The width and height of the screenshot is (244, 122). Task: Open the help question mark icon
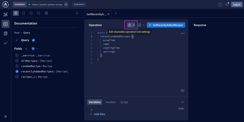(x=220, y=4)
